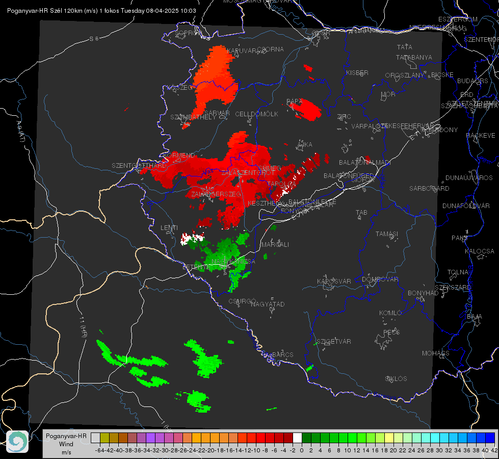Image resolution: width=499 pixels, height=459 pixels.
Task: Pick the grey swatch left of -64
Action: [95, 438]
